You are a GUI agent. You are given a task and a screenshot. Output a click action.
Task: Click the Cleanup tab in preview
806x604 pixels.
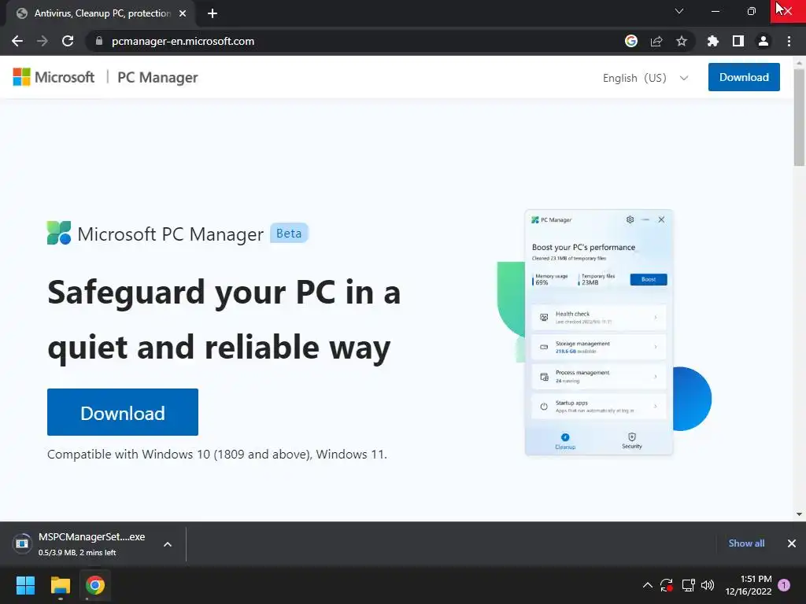tap(565, 440)
